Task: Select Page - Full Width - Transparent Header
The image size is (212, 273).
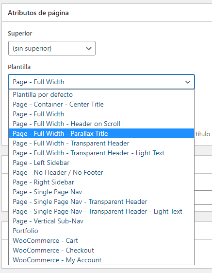Action: click(x=101, y=143)
